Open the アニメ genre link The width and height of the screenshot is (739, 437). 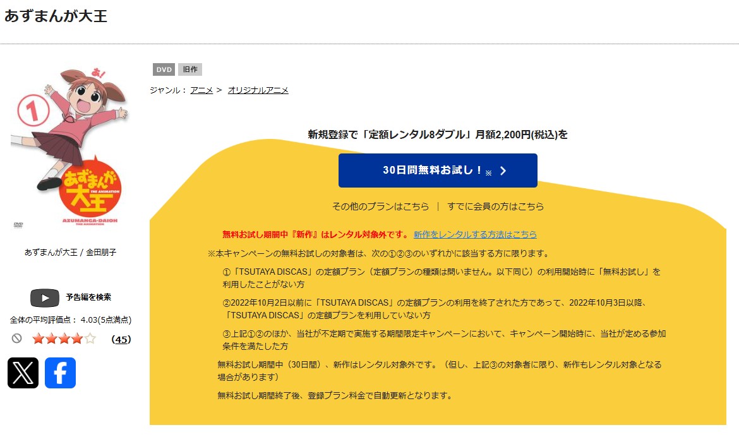201,90
